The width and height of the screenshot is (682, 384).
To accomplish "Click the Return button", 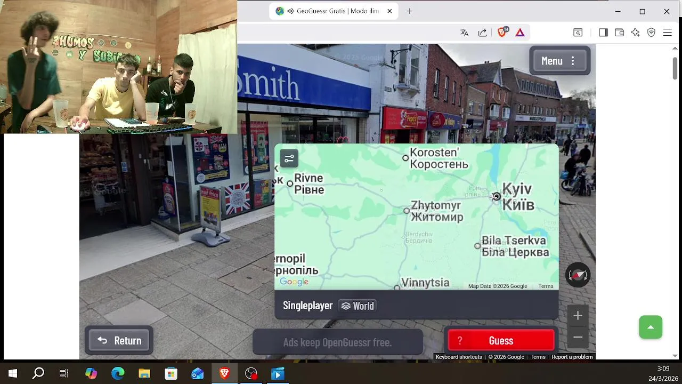I will point(119,340).
